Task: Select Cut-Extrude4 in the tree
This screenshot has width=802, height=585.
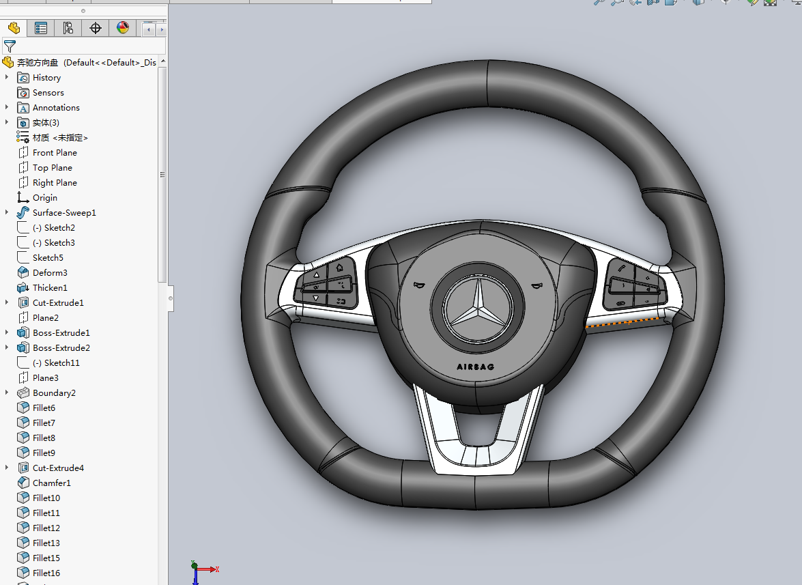Action: click(58, 468)
